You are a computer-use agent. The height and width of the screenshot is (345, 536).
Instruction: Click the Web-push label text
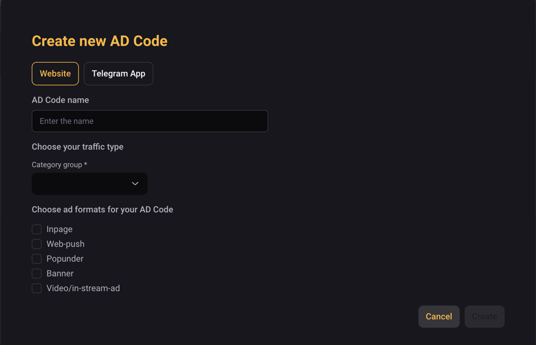tap(66, 244)
